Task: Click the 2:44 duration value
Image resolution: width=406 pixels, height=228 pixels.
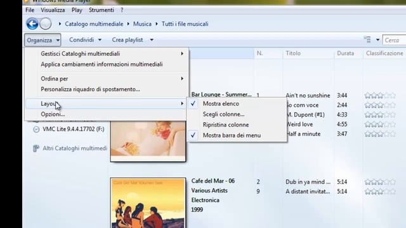Action: (342, 105)
